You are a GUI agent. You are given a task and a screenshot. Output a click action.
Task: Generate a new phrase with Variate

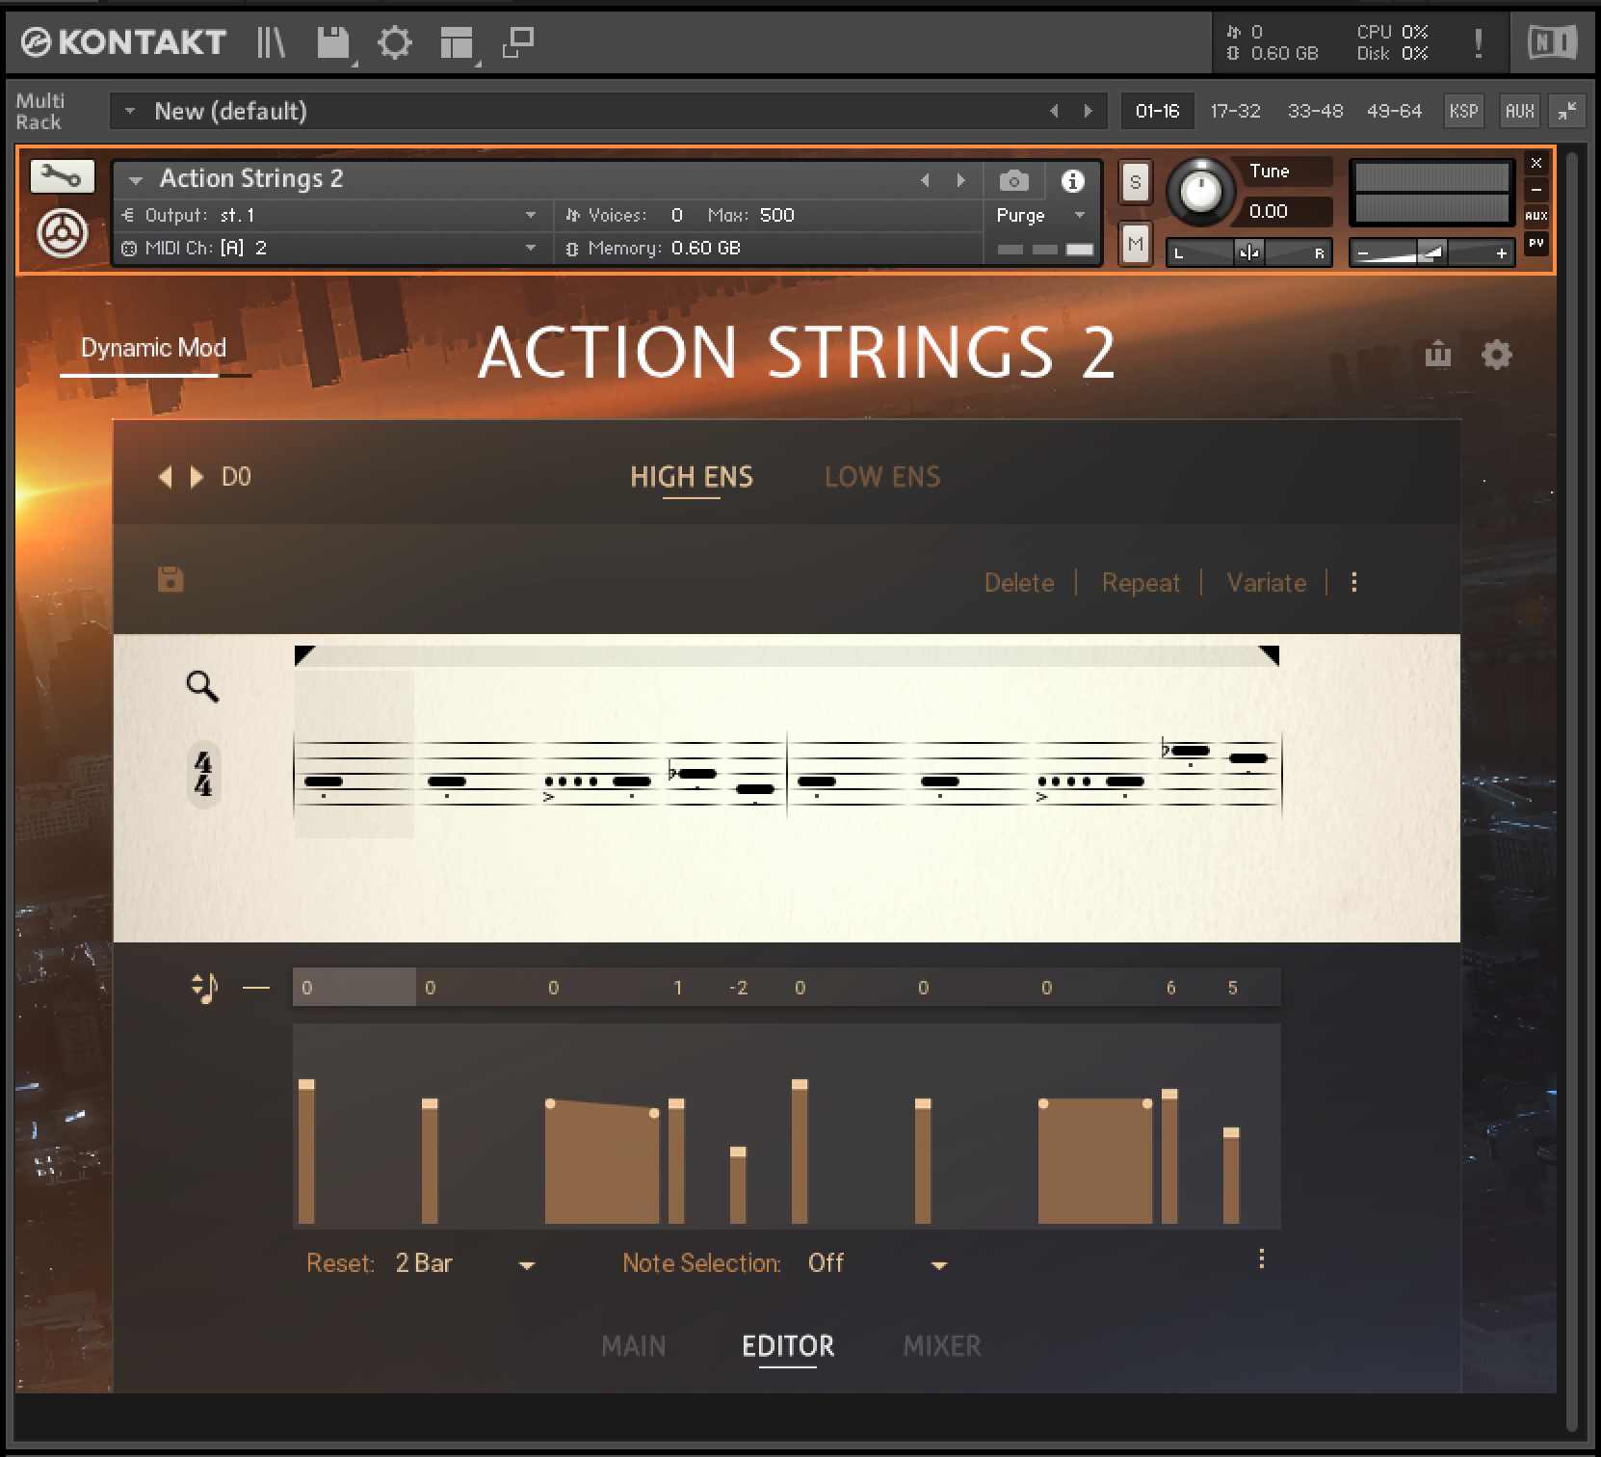[1265, 582]
